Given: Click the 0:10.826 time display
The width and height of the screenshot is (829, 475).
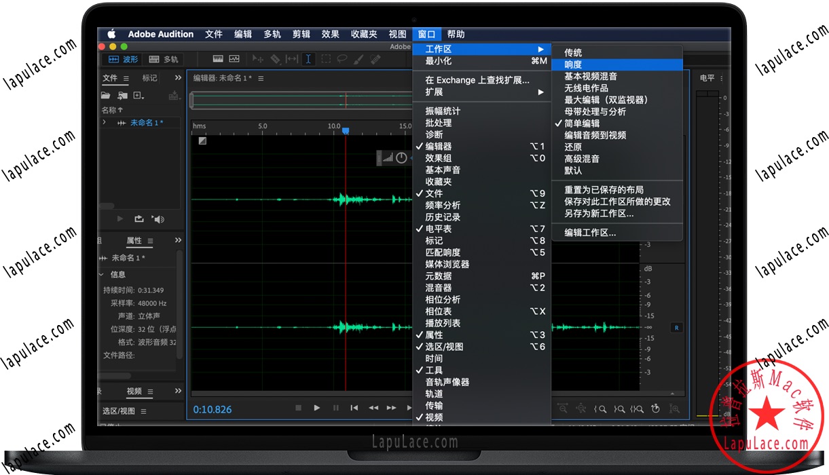Looking at the screenshot, I should (212, 409).
